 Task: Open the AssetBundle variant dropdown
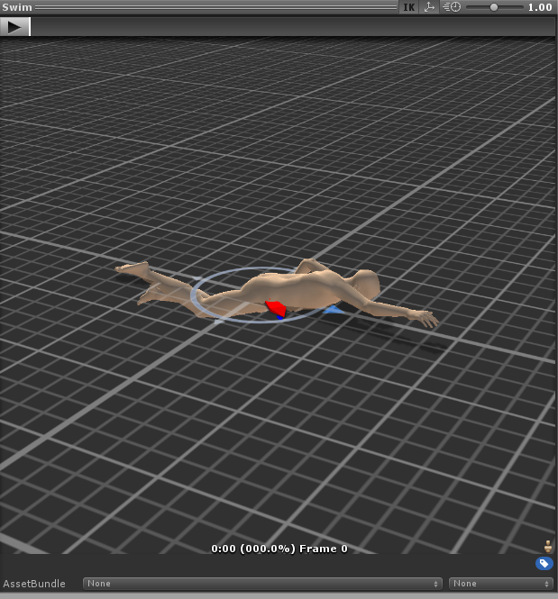(x=501, y=584)
